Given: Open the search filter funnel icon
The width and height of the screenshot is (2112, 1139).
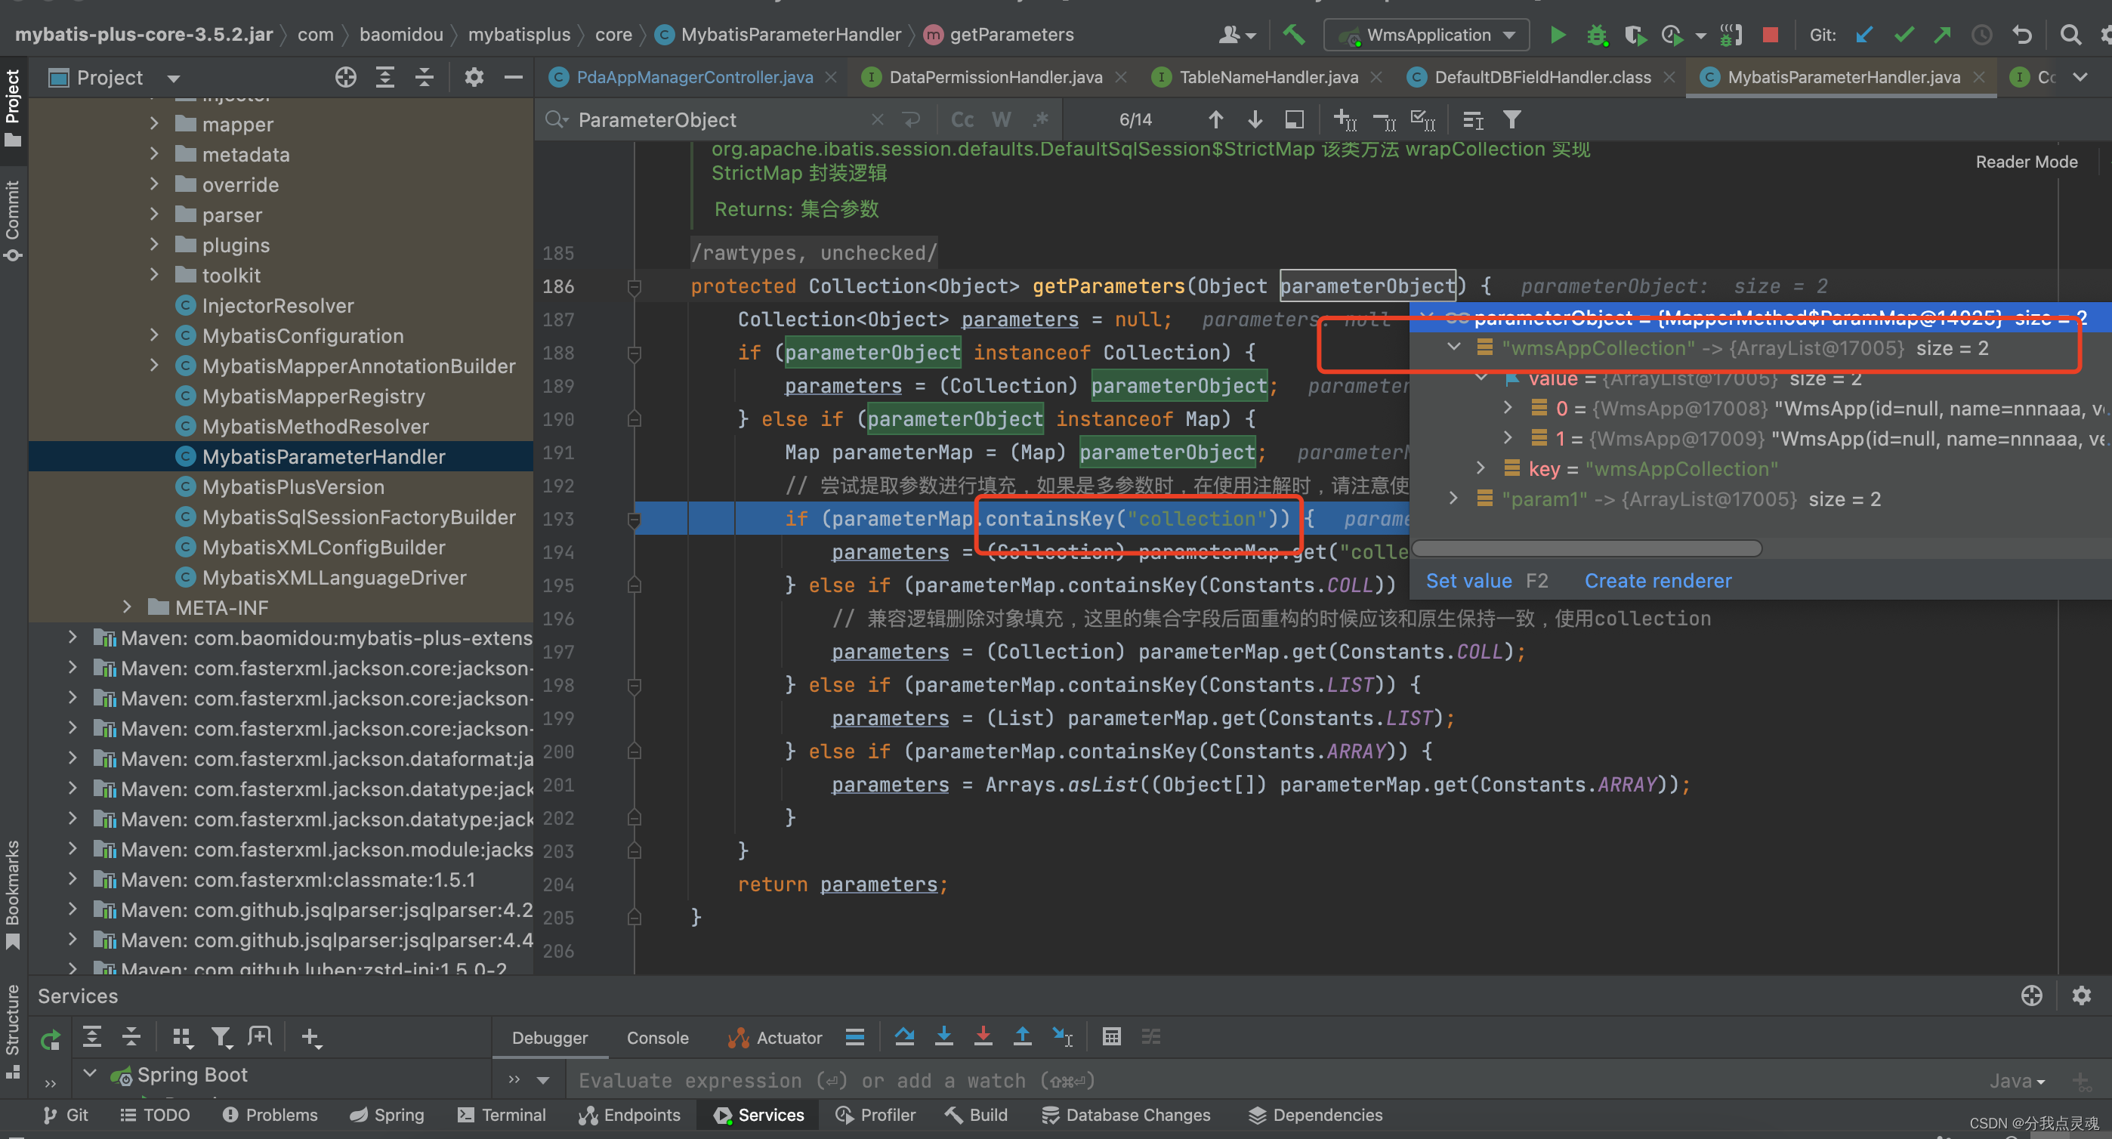Looking at the screenshot, I should pos(1511,120).
